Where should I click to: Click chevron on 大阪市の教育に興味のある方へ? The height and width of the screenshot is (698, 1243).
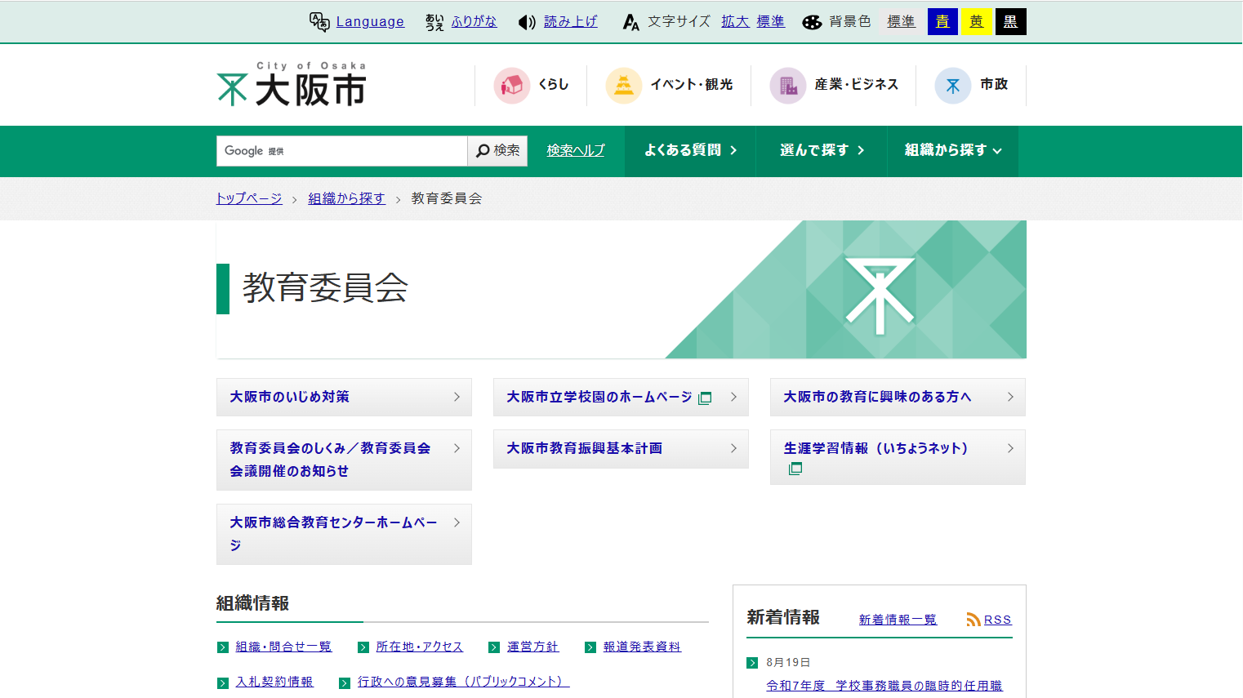click(x=1010, y=397)
